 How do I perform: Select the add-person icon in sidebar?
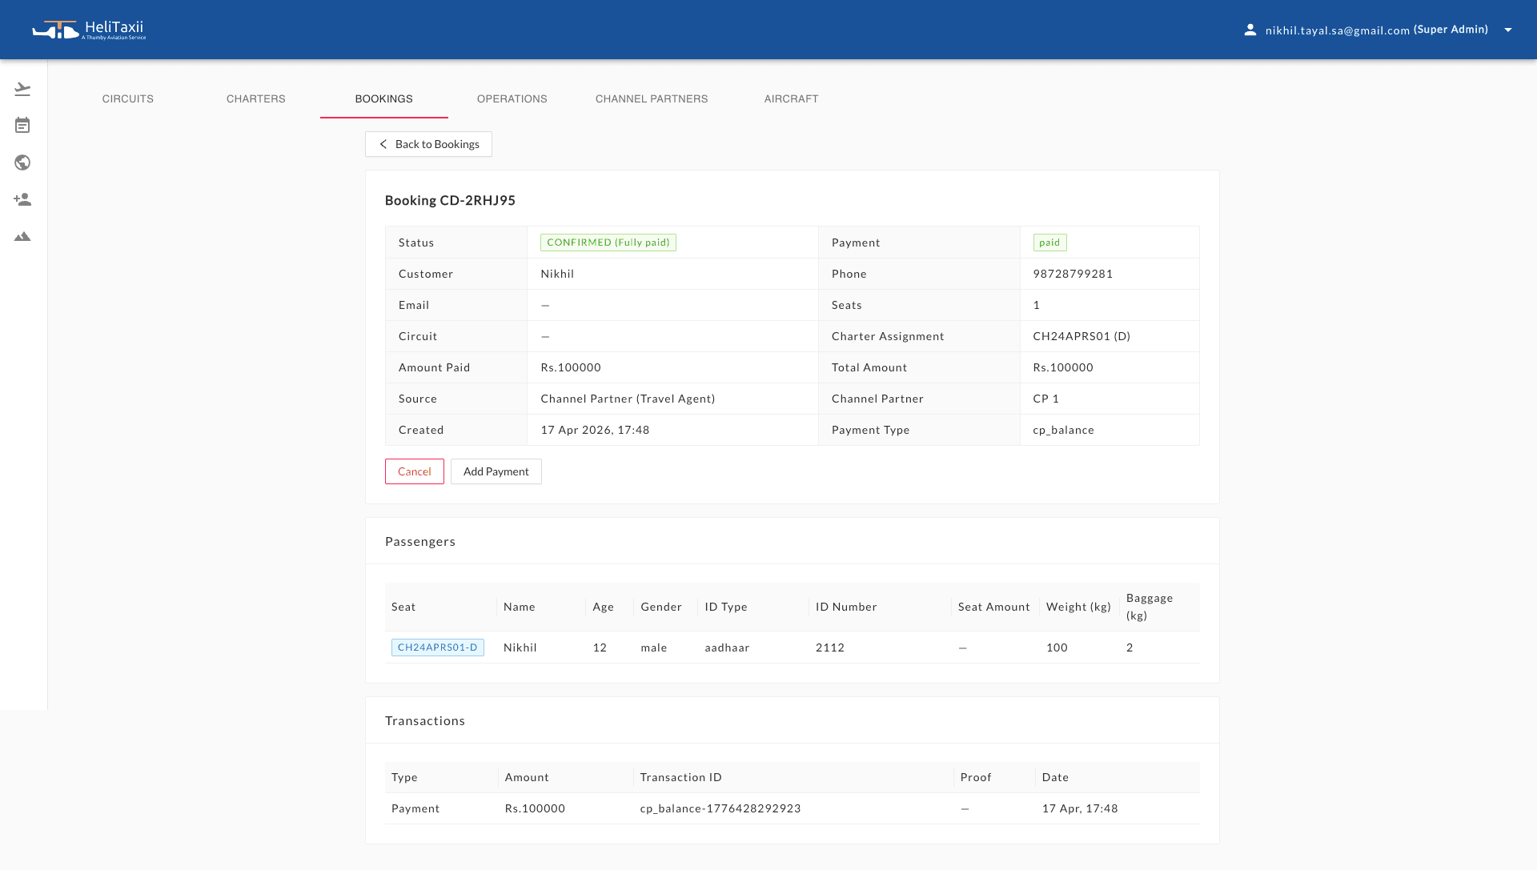point(23,199)
